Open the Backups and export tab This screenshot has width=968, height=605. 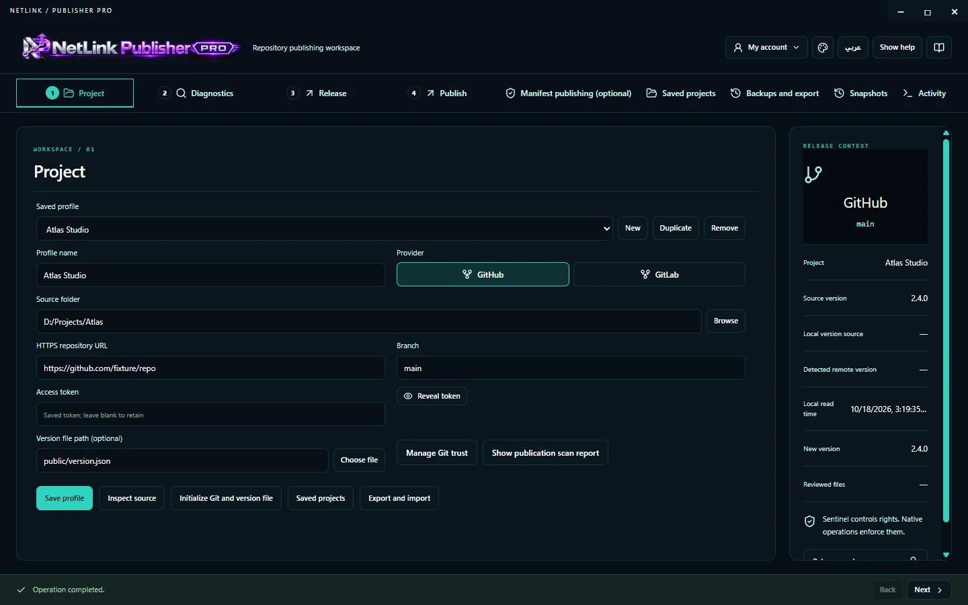click(774, 93)
